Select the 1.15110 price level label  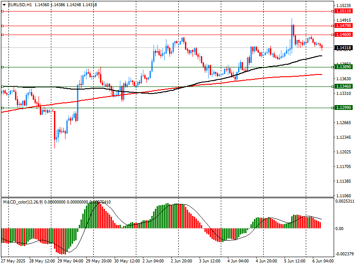point(343,11)
